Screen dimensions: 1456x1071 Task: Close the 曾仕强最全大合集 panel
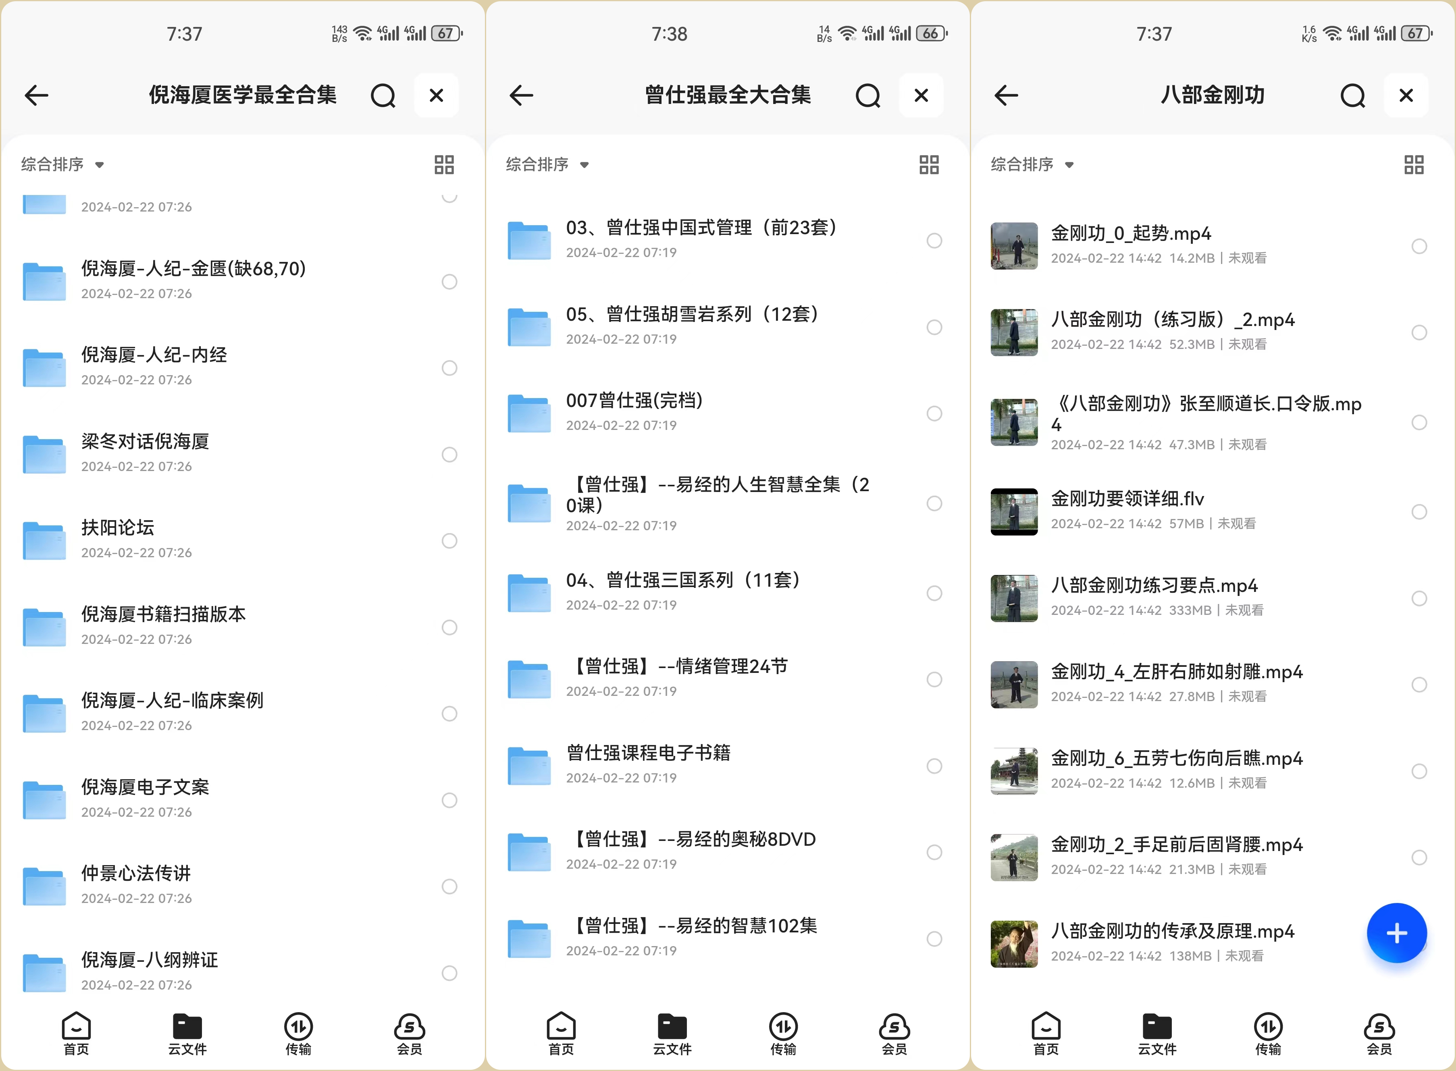pyautogui.click(x=921, y=95)
